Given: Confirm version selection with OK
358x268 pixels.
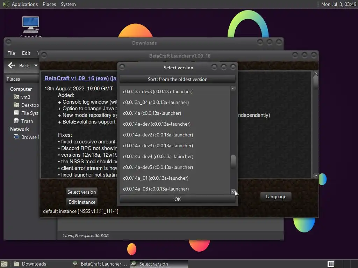Looking at the screenshot, I should tap(177, 199).
